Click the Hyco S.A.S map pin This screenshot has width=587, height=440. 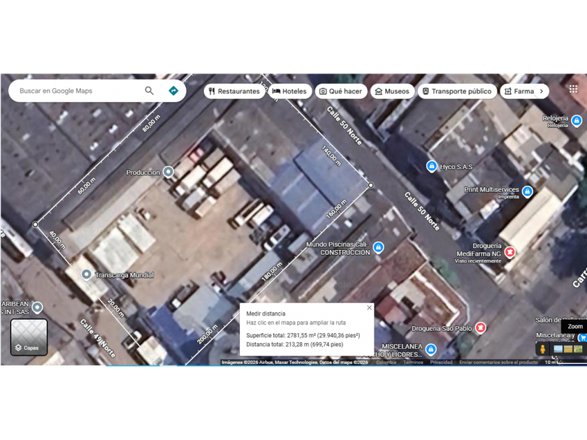point(432,166)
